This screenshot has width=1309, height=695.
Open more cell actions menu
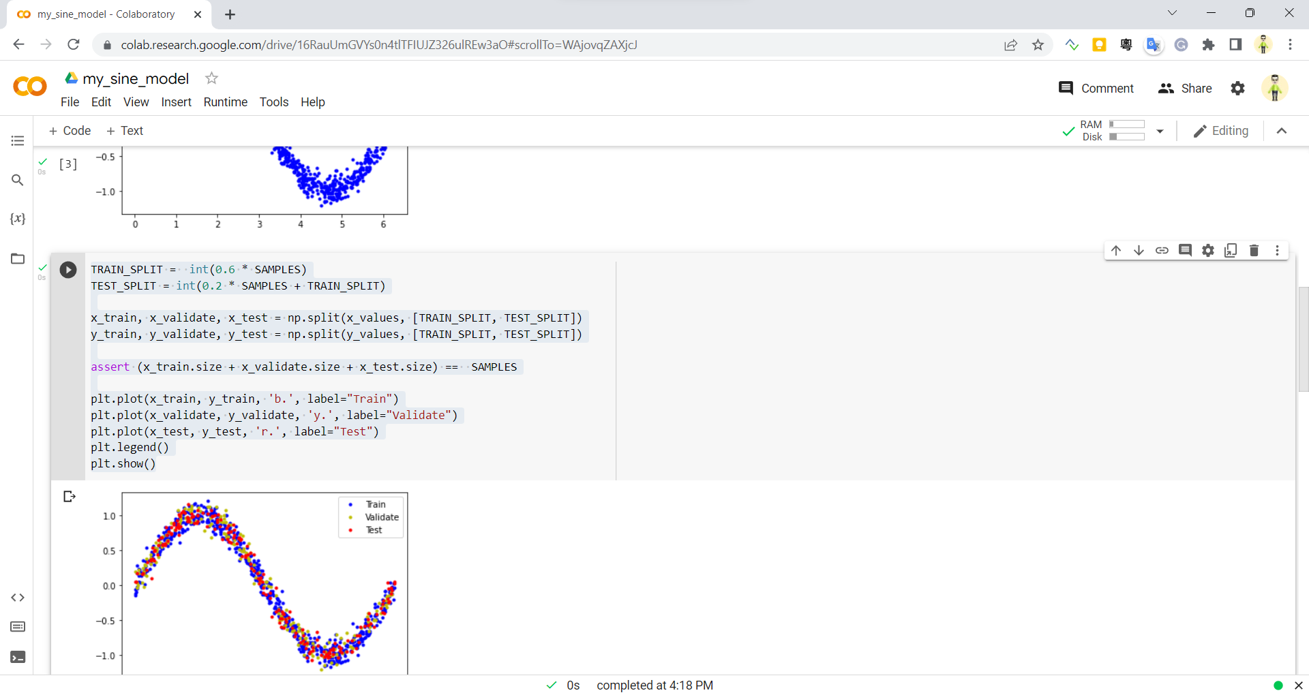(1277, 251)
